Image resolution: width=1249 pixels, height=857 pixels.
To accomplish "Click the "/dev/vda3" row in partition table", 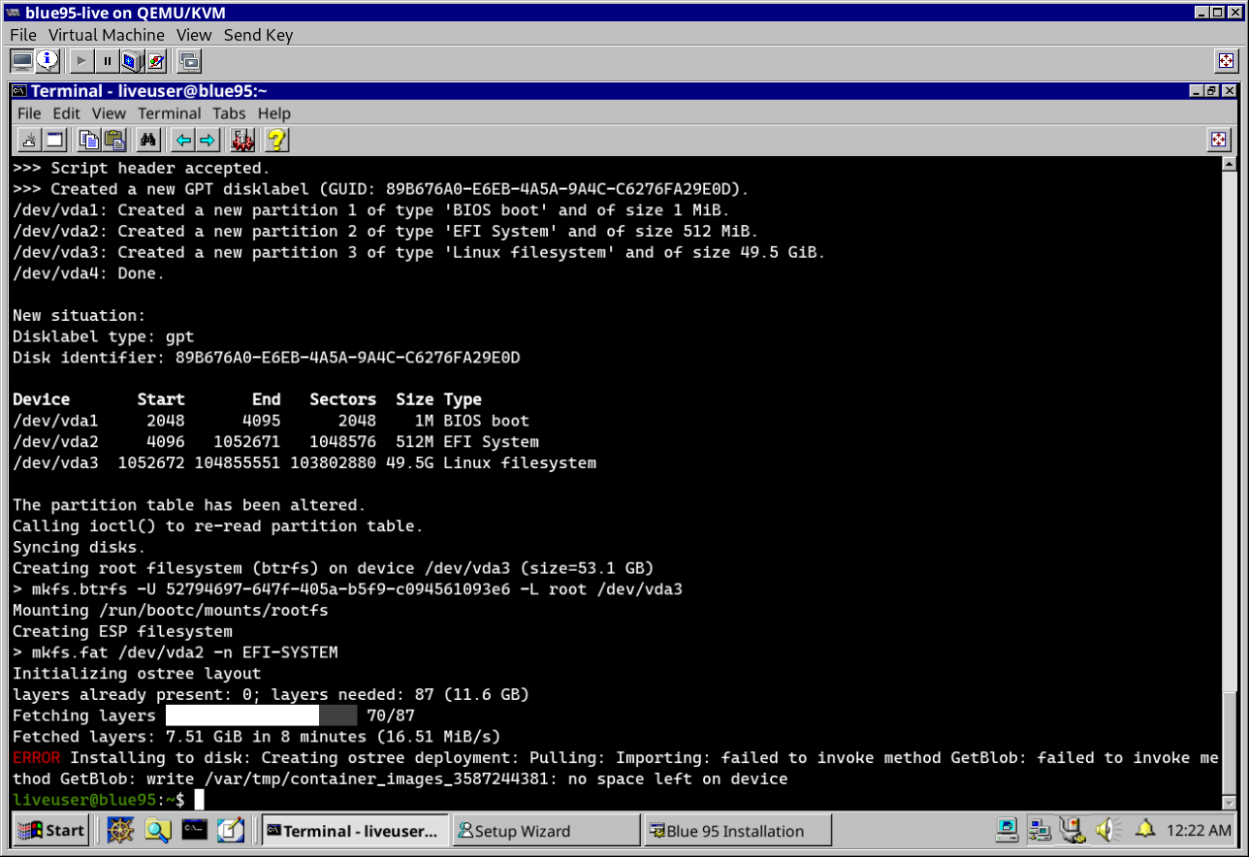I will 304,463.
